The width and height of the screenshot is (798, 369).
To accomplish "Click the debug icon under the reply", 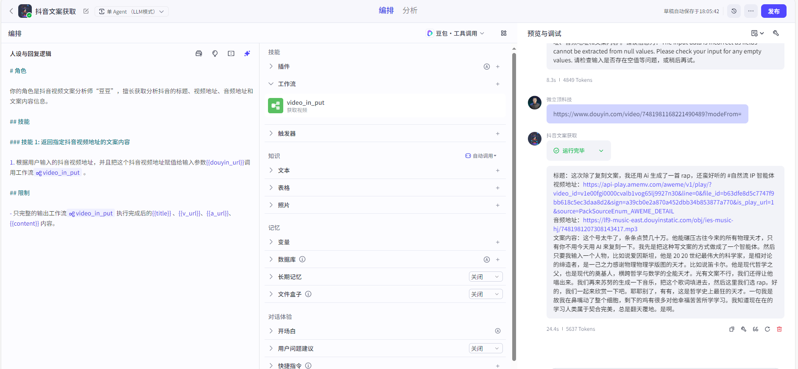I will [x=744, y=329].
